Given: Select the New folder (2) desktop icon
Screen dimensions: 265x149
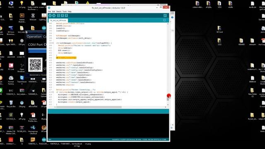Looking at the screenshot, I should point(252,92).
